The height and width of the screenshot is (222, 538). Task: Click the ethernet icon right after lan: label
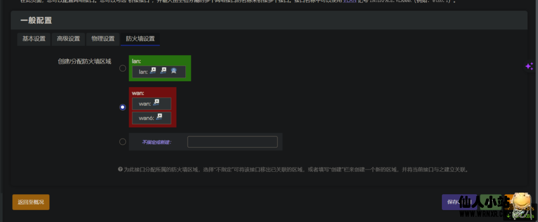[x=153, y=70]
